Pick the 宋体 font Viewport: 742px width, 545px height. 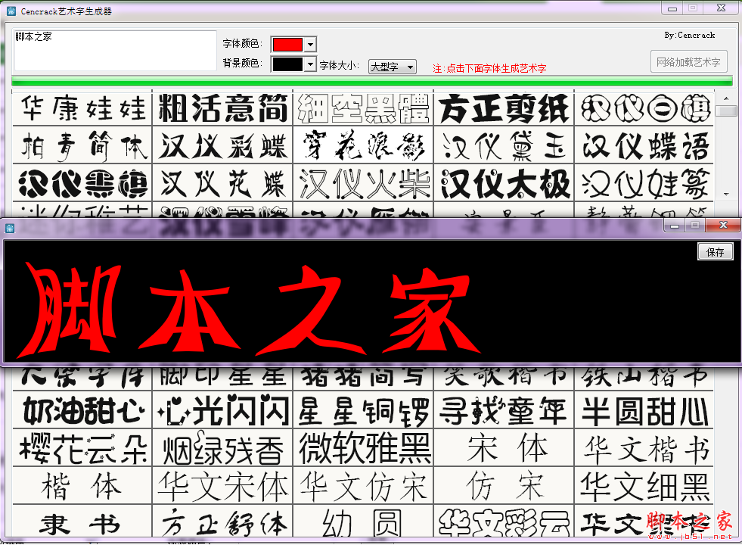pos(504,450)
